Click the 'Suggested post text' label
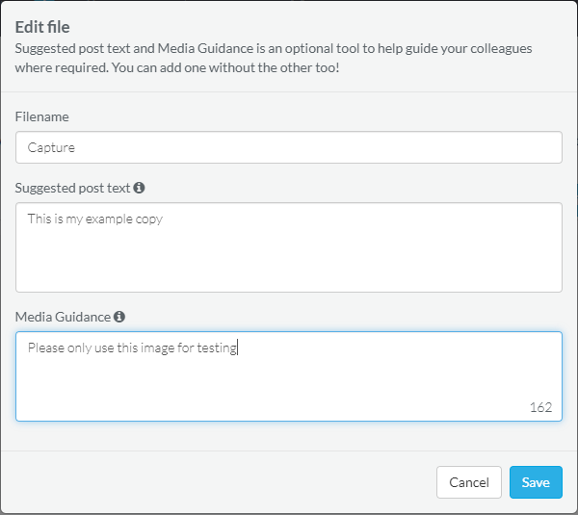The width and height of the screenshot is (578, 515). [72, 189]
